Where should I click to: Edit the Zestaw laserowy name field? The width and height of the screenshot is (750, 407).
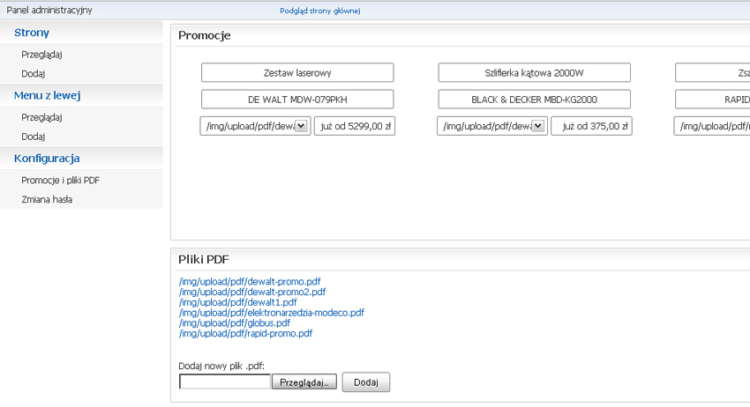(297, 72)
